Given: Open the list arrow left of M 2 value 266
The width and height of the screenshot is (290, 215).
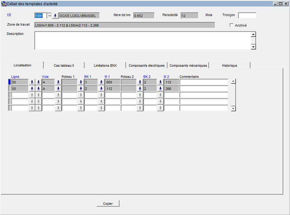Looking at the screenshot, I should tap(160, 89).
